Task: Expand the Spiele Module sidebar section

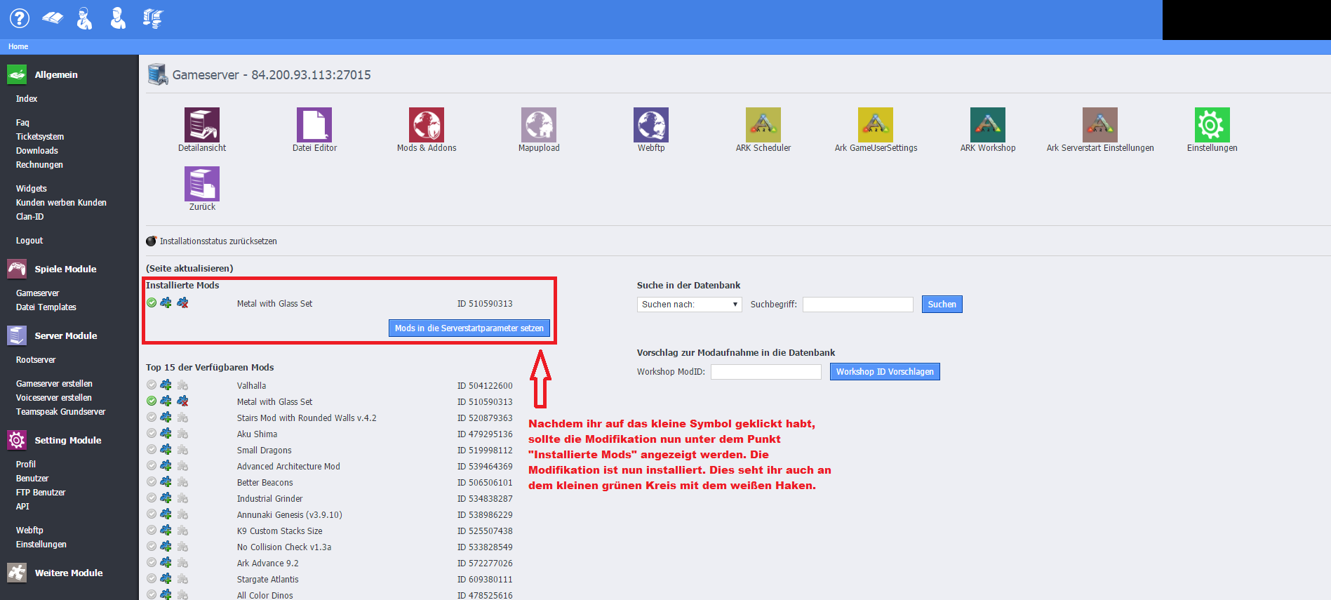Action: [65, 269]
